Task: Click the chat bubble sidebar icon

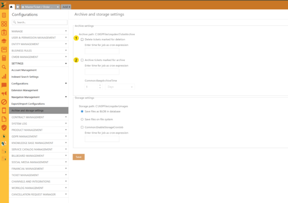Action: (x=4, y=85)
